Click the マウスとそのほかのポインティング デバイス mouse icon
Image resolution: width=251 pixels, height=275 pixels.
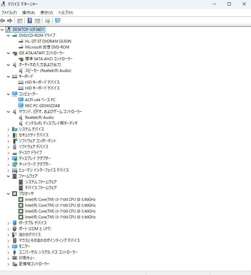pyautogui.click(x=15, y=241)
